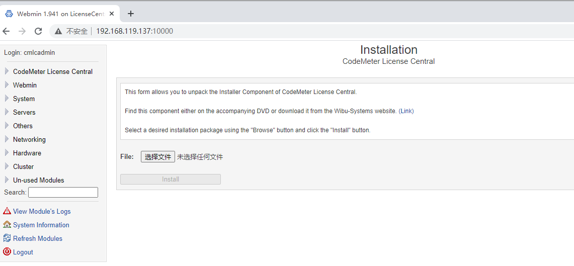Image resolution: width=574 pixels, height=266 pixels.
Task: Open the System Information link
Action: point(41,225)
